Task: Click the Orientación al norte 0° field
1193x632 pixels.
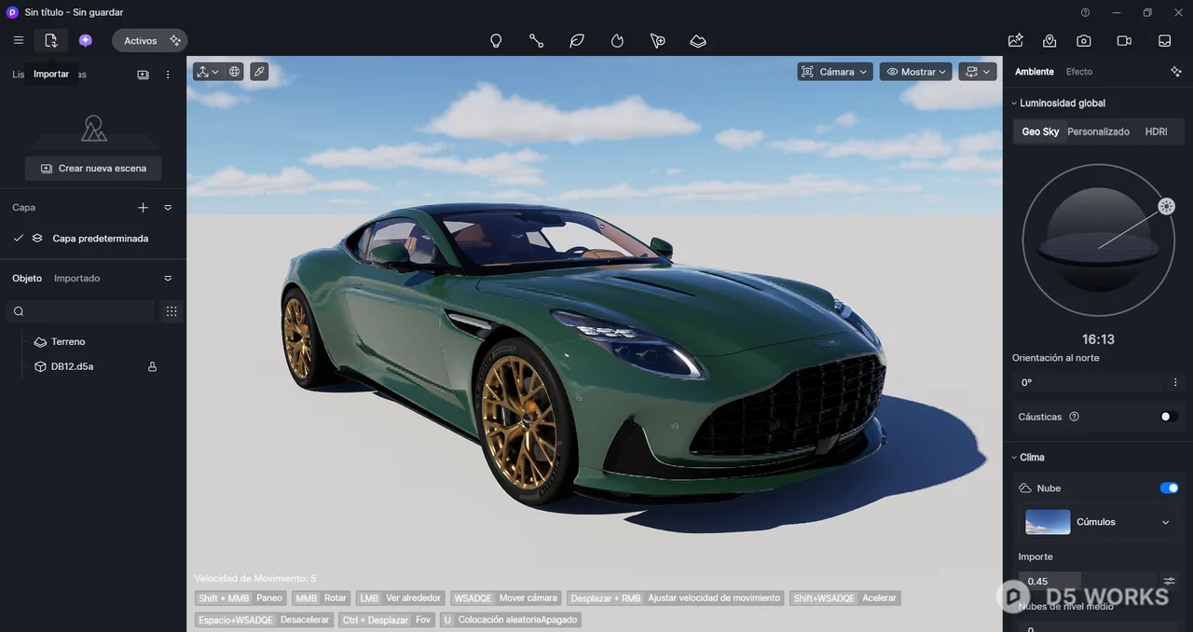Action: coord(1087,382)
